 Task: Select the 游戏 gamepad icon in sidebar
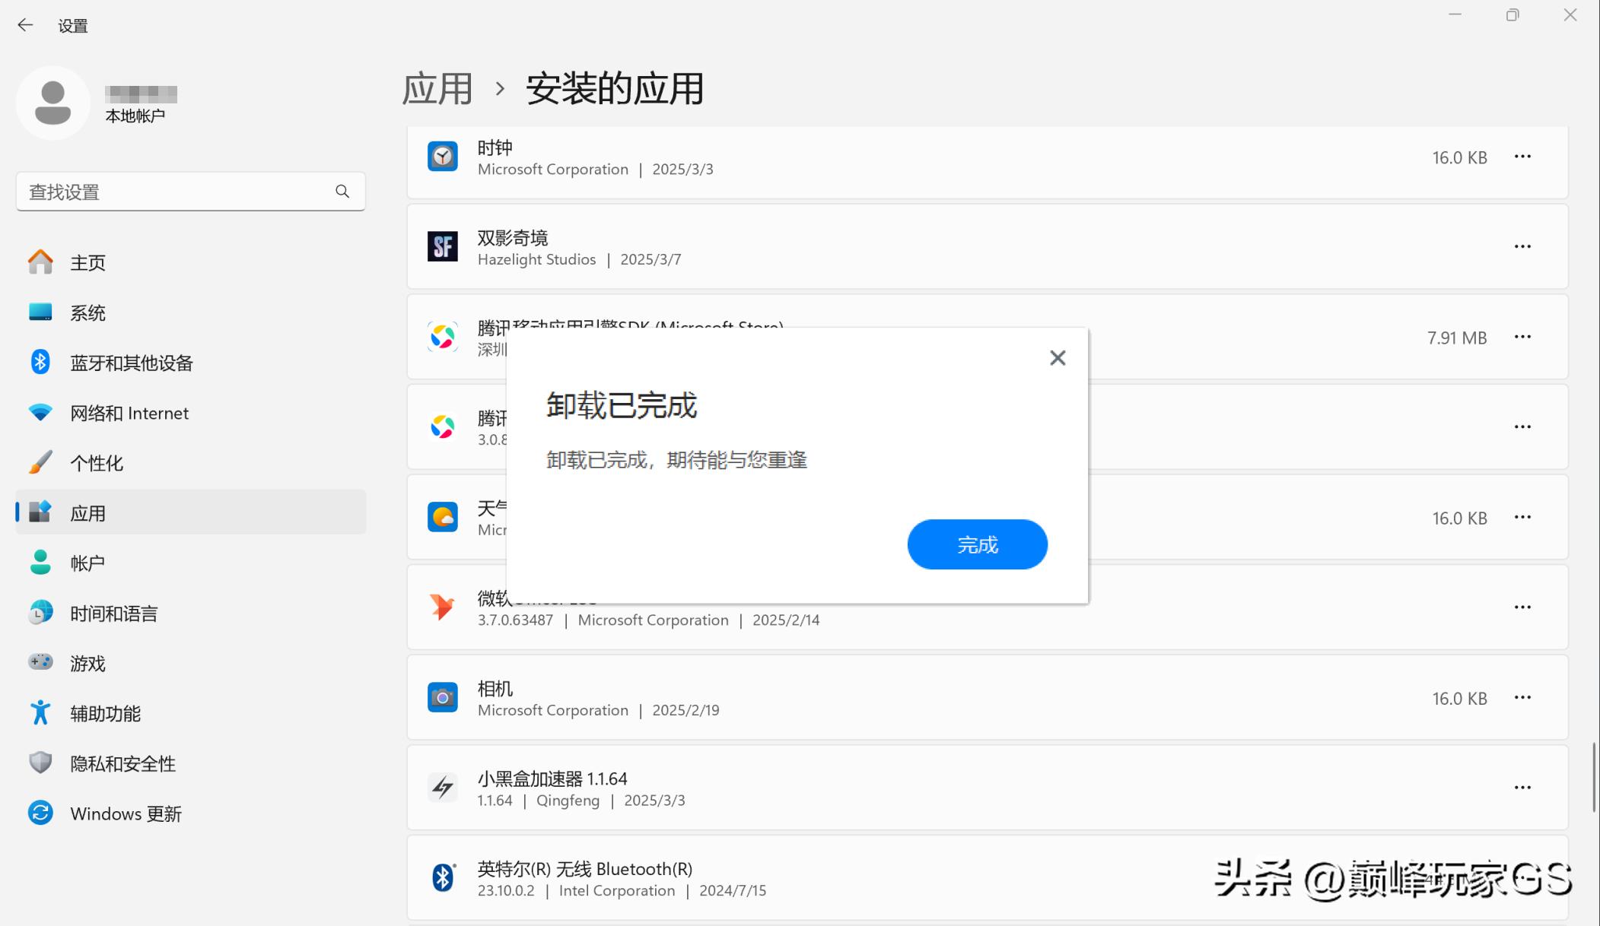click(40, 663)
